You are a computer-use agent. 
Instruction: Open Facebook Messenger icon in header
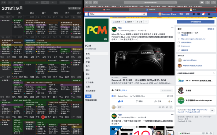click(x=198, y=14)
